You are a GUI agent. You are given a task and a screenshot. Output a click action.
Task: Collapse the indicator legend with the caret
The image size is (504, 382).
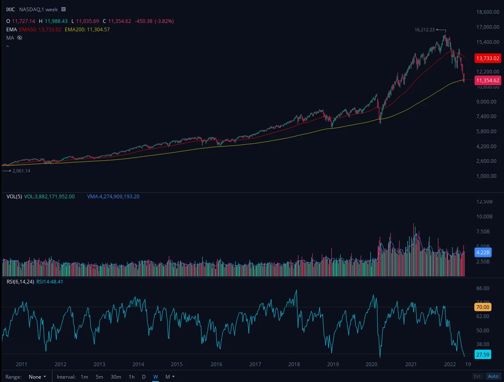(8, 46)
